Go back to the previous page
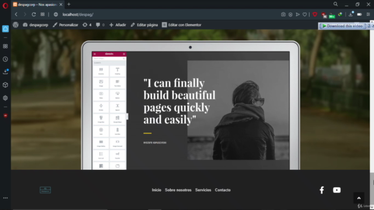This screenshot has width=374, height=210. point(16,15)
